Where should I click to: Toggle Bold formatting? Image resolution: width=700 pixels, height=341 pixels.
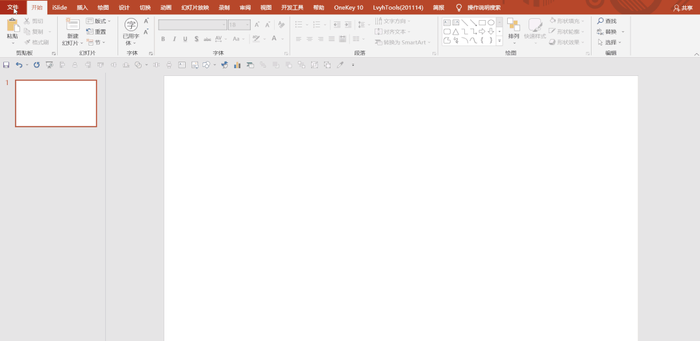163,39
